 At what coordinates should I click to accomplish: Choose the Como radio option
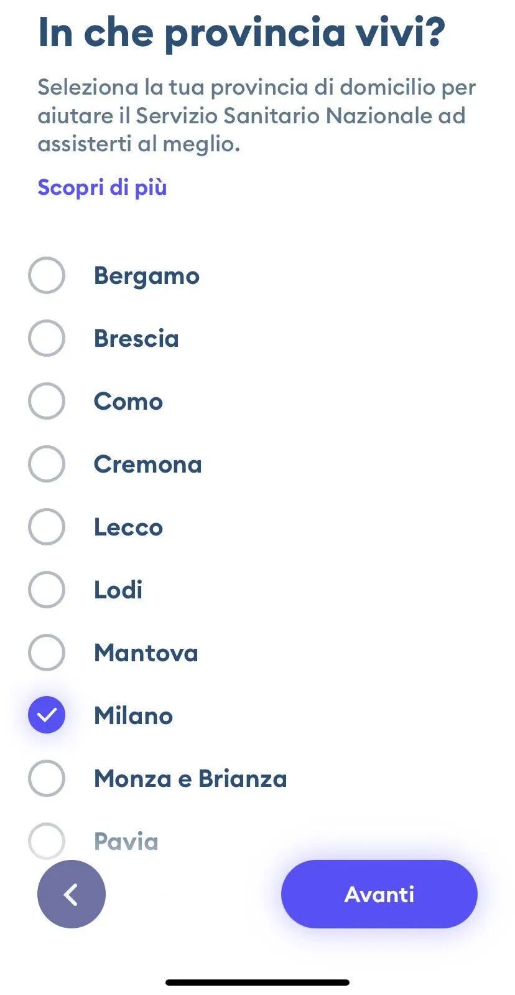click(47, 401)
